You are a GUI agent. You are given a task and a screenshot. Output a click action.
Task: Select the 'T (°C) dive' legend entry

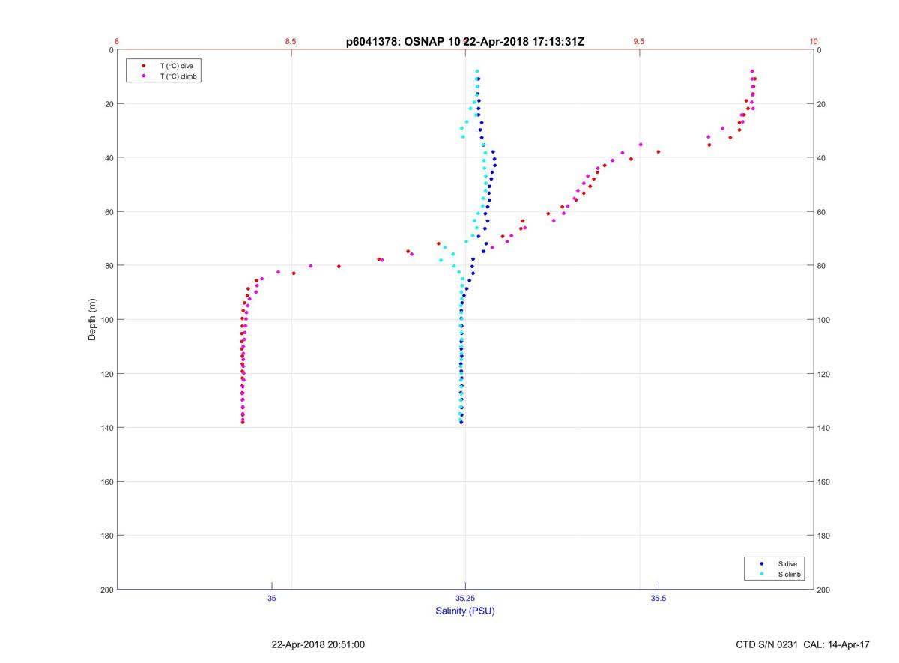(x=176, y=66)
